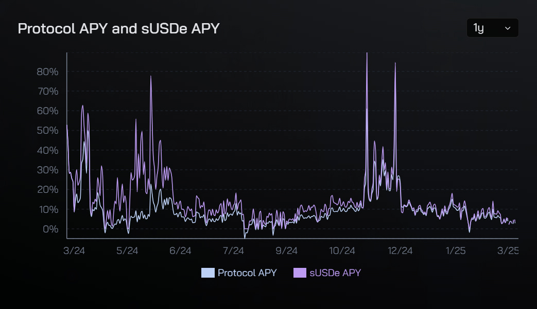Click the 50% y-axis label
537x309 pixels.
tap(47, 130)
